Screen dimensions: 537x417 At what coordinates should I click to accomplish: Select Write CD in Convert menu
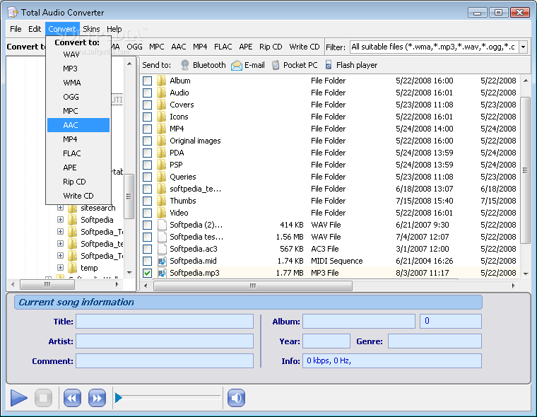click(x=78, y=196)
